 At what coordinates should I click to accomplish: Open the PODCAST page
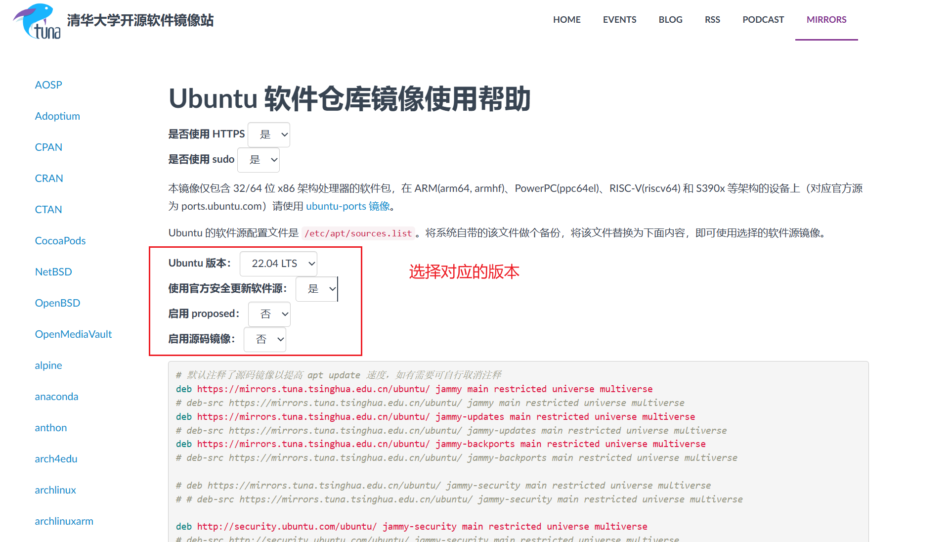(763, 20)
